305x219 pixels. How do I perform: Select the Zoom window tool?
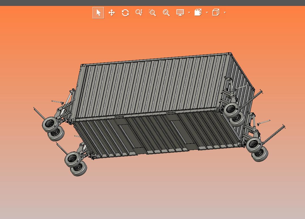(x=153, y=13)
